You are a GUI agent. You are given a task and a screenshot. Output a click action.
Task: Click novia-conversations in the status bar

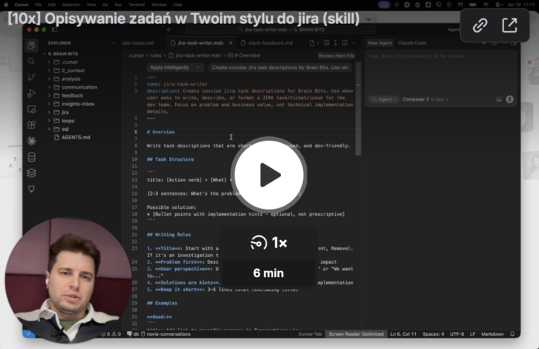coord(169,334)
